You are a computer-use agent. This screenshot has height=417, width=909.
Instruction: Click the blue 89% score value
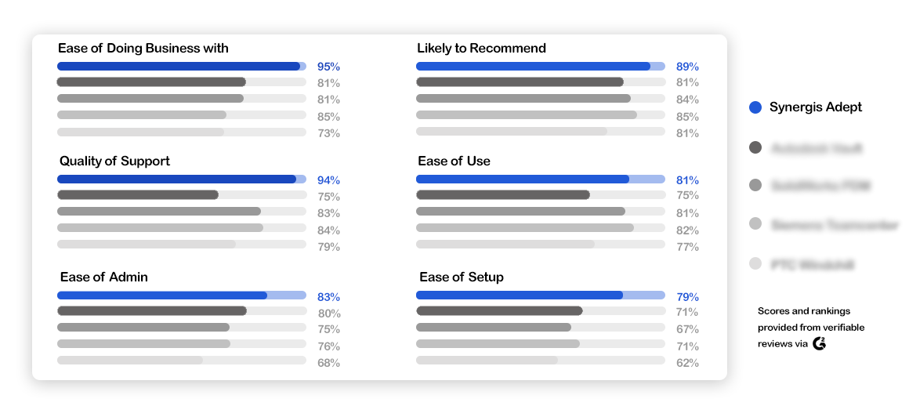click(687, 67)
